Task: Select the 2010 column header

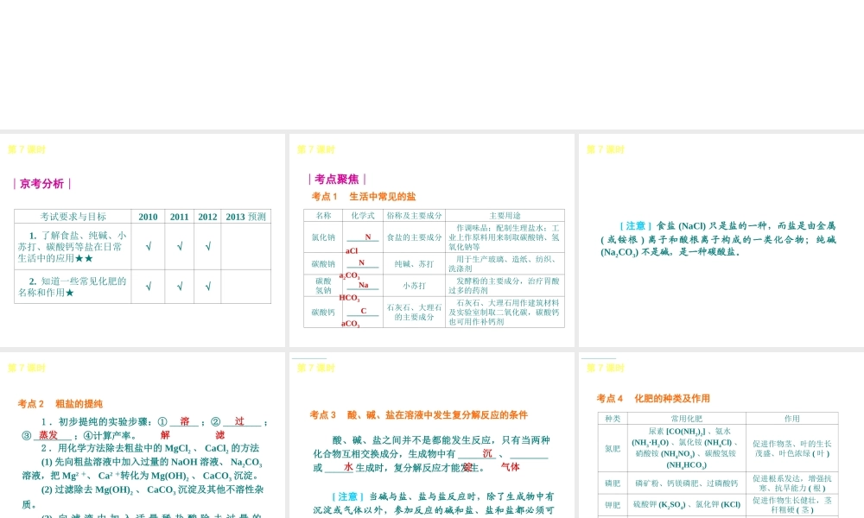Action: pos(148,217)
